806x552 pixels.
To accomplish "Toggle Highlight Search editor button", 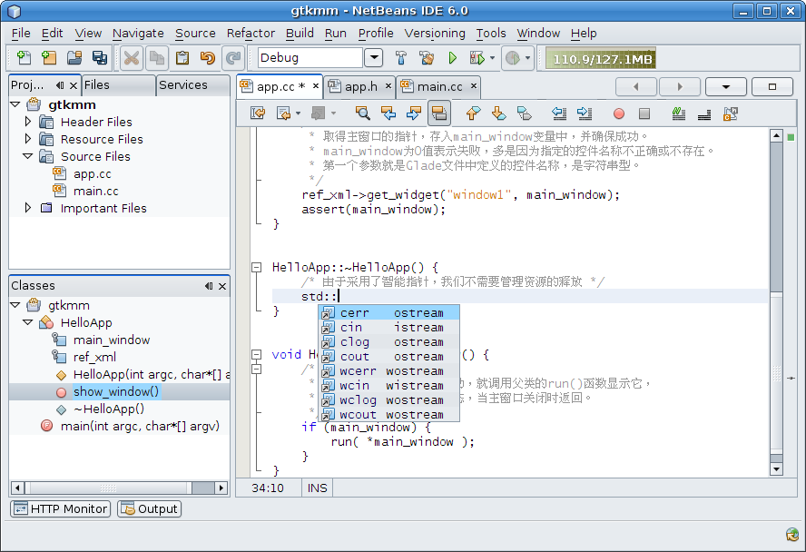I will click(439, 113).
